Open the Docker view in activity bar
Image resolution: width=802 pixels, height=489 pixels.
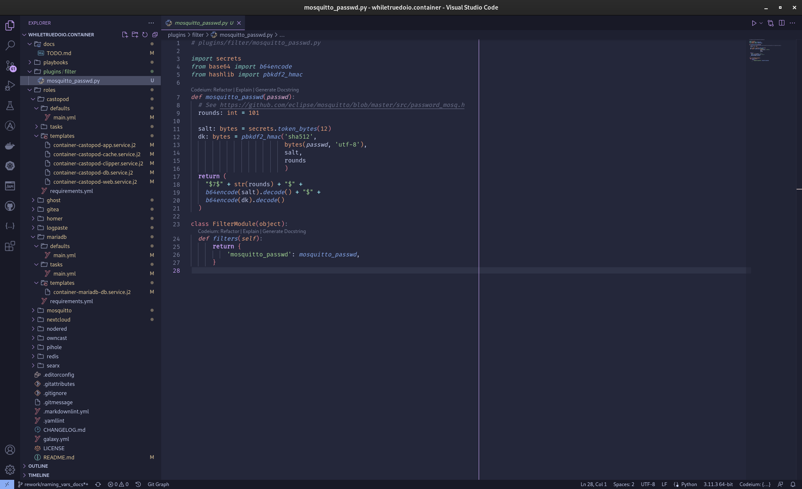click(x=10, y=146)
